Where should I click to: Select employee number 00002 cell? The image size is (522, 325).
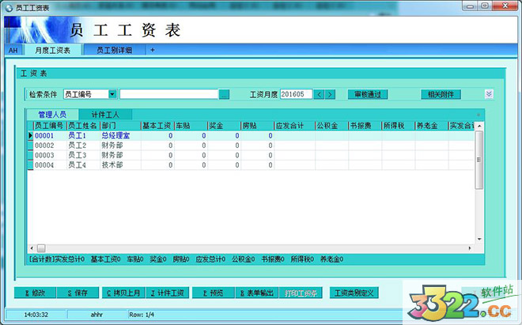point(50,145)
